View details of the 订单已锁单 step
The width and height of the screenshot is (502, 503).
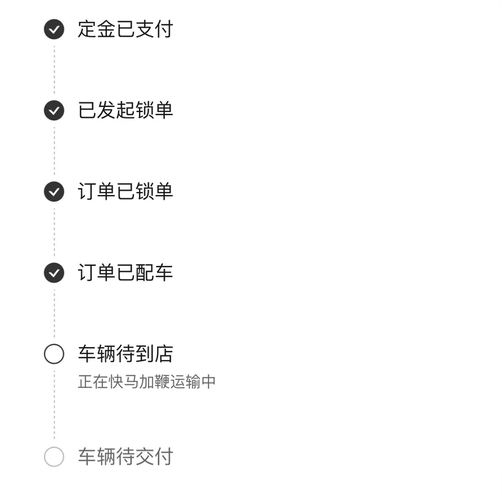(x=126, y=191)
